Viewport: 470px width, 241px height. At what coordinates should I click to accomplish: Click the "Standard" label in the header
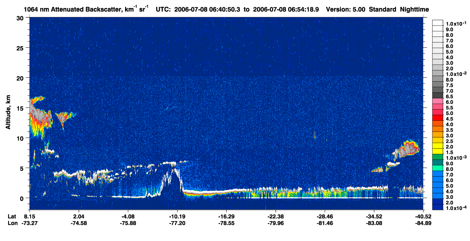(x=383, y=10)
